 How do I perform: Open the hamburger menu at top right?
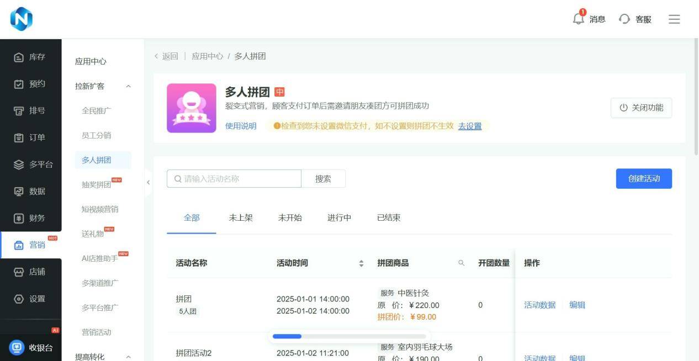[x=674, y=19]
